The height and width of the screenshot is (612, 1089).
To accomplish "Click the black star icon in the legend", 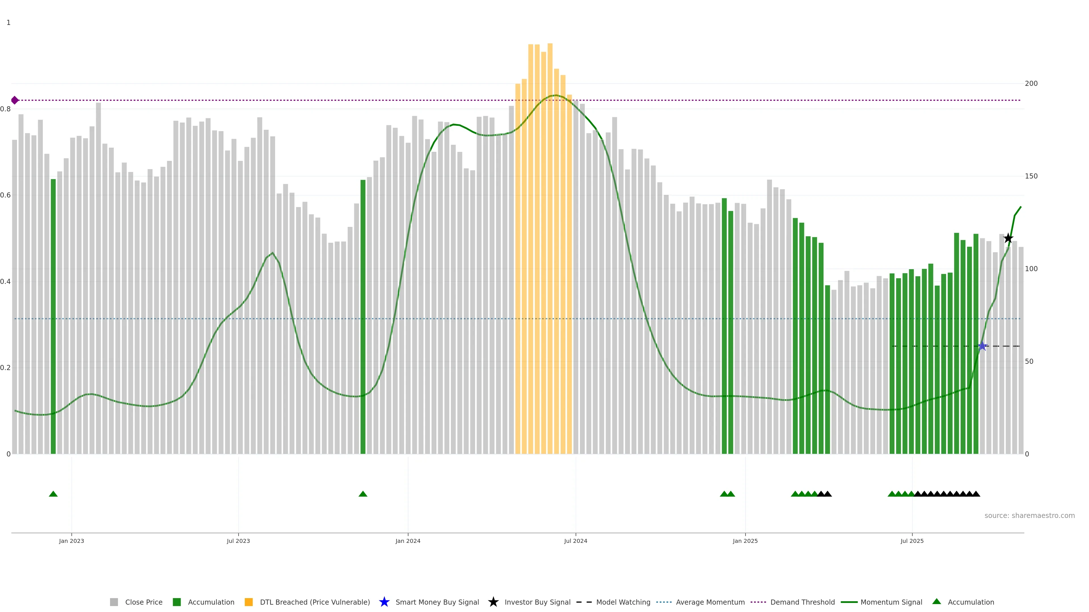I will click(x=493, y=602).
